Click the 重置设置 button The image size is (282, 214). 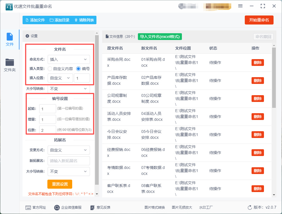(60, 184)
